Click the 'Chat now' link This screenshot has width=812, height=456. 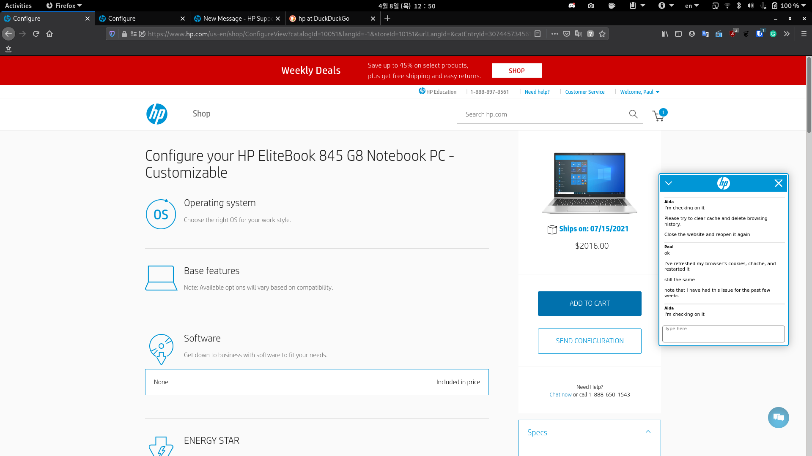click(x=560, y=394)
